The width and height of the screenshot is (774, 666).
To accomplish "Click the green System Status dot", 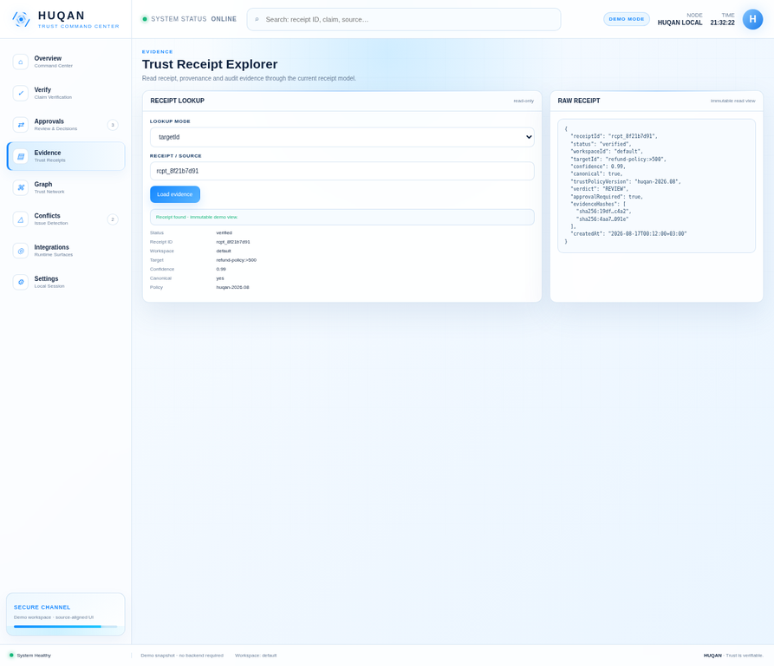I will [x=145, y=19].
